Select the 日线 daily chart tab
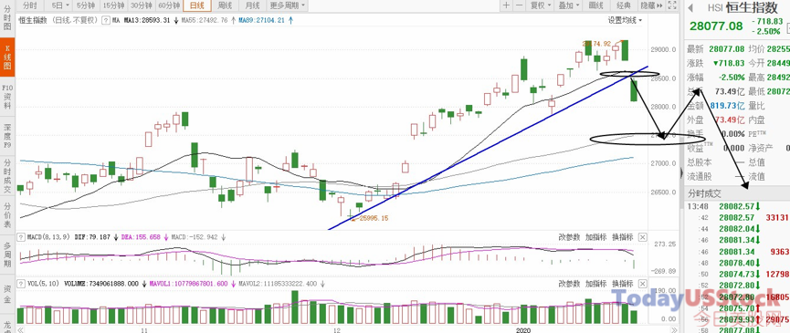 pos(196,5)
